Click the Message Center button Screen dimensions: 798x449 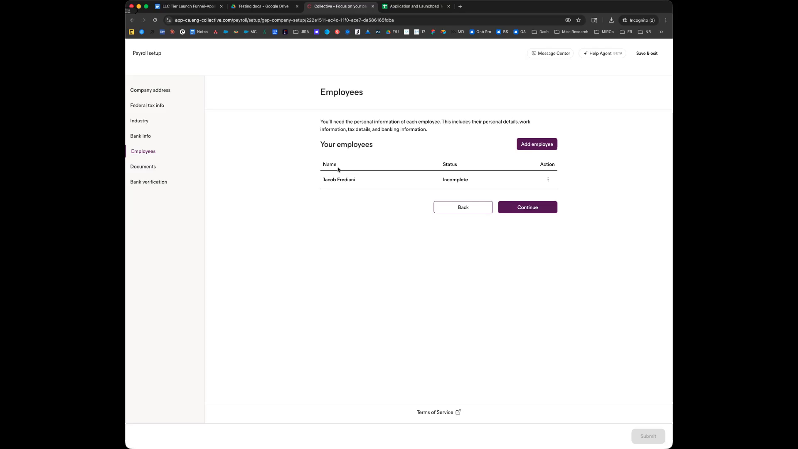[x=551, y=53]
